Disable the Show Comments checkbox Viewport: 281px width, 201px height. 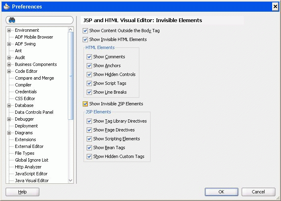89,57
